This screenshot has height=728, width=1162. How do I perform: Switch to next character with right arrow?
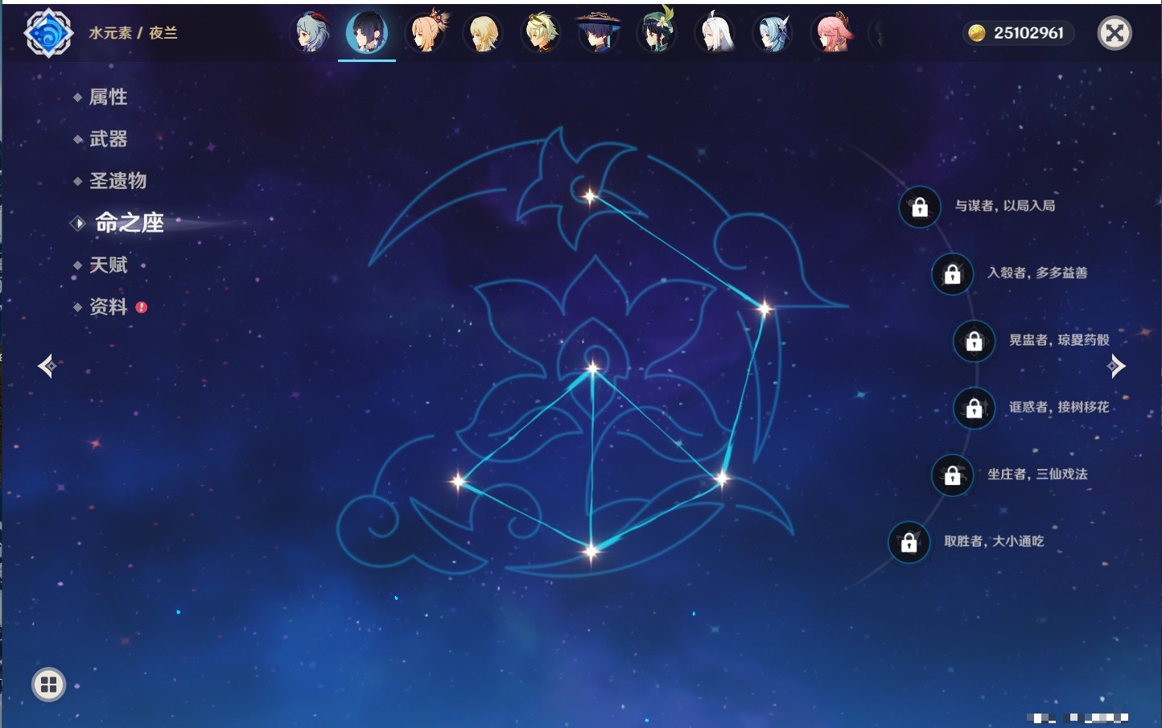(1116, 366)
